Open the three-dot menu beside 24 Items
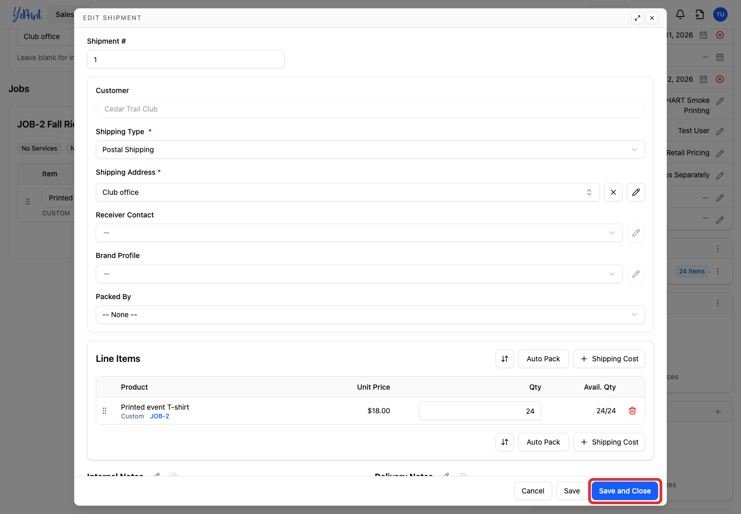The height and width of the screenshot is (514, 741). 718,271
